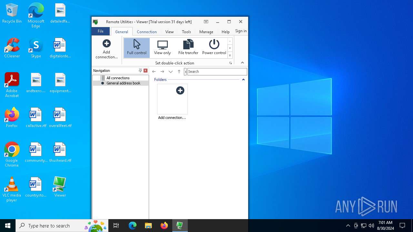413x232 pixels.
Task: Switch to the Tools tab
Action: (186, 32)
